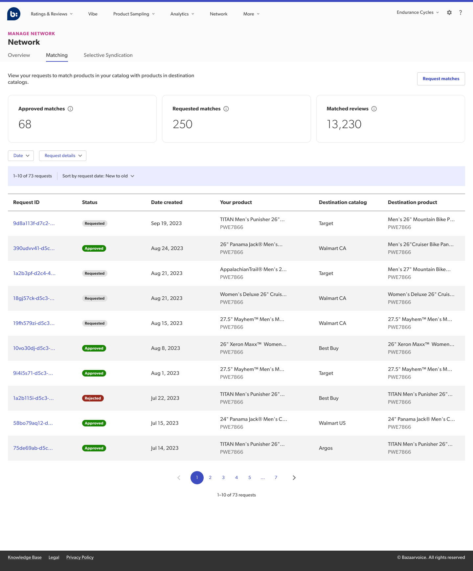Screen dimensions: 473x571
Task: Switch to the Selective Syndication tab
Action: click(108, 55)
